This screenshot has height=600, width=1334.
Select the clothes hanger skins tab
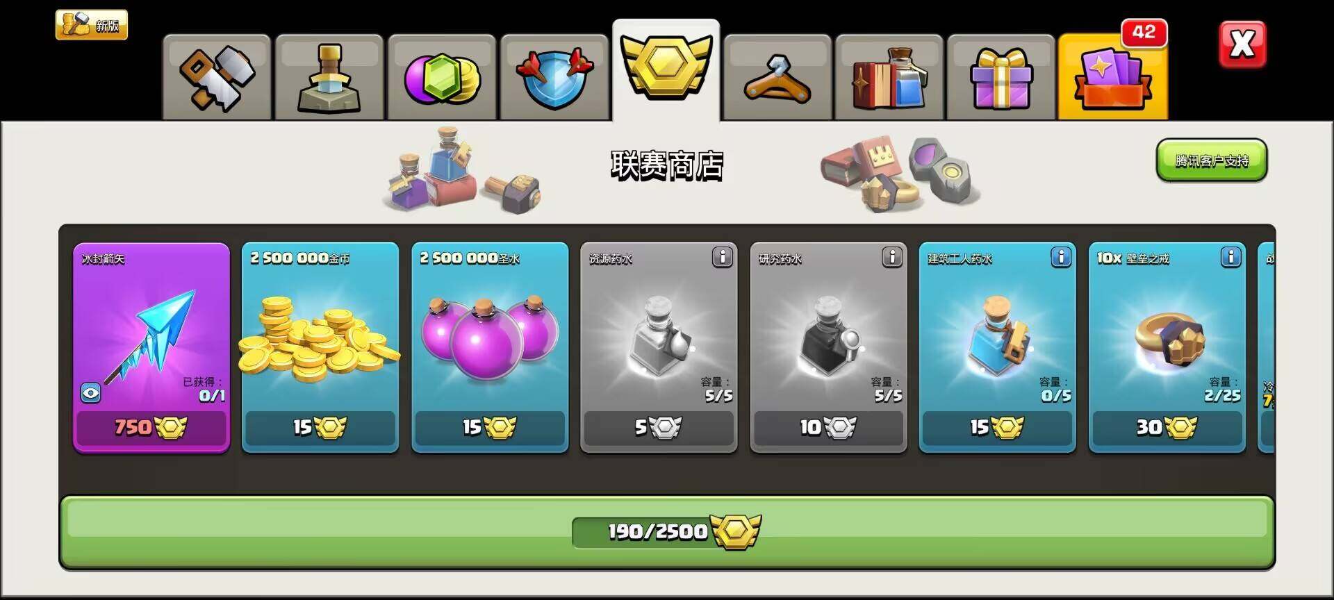pos(777,78)
